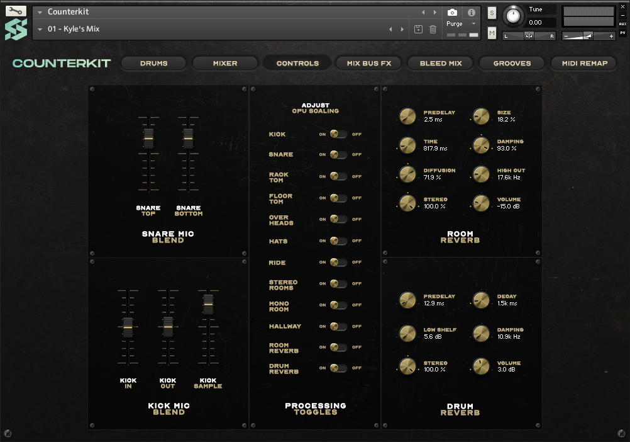Open the GROOVES tab

point(512,63)
